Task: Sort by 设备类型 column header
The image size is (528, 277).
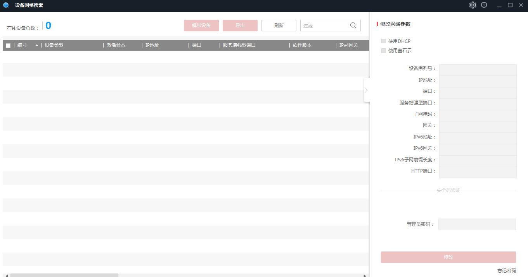Action: coord(54,45)
